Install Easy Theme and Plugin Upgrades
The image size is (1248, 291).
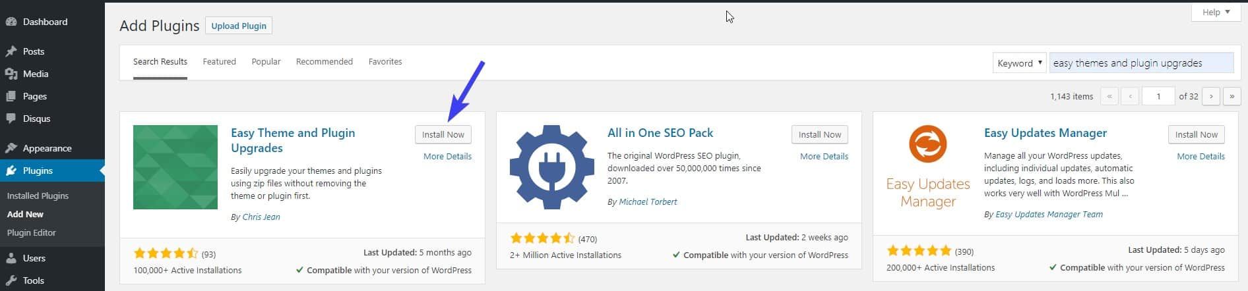point(443,134)
